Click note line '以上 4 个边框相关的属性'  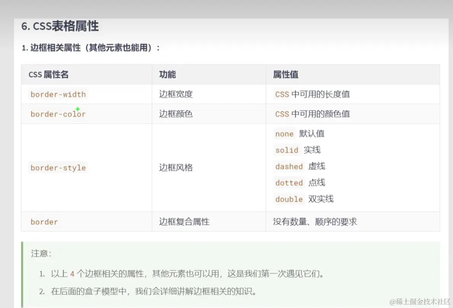[187, 274]
